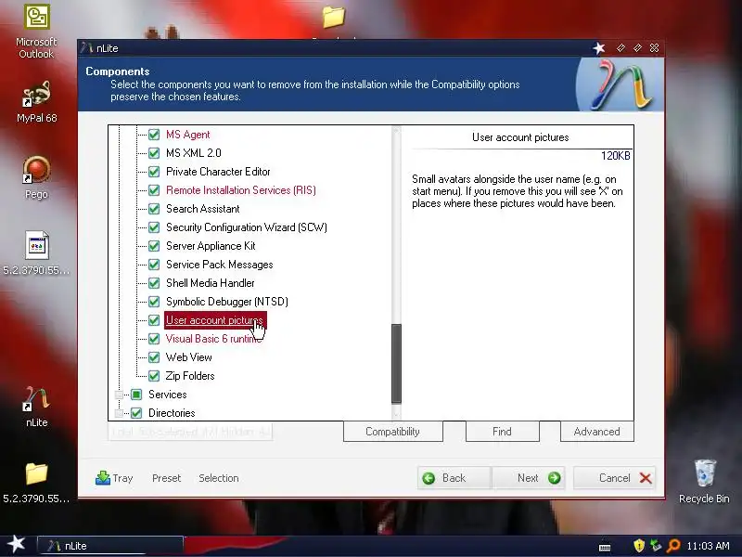This screenshot has width=742, height=557.
Task: Toggle the MS XML 2.0 checkbox
Action: [x=154, y=153]
